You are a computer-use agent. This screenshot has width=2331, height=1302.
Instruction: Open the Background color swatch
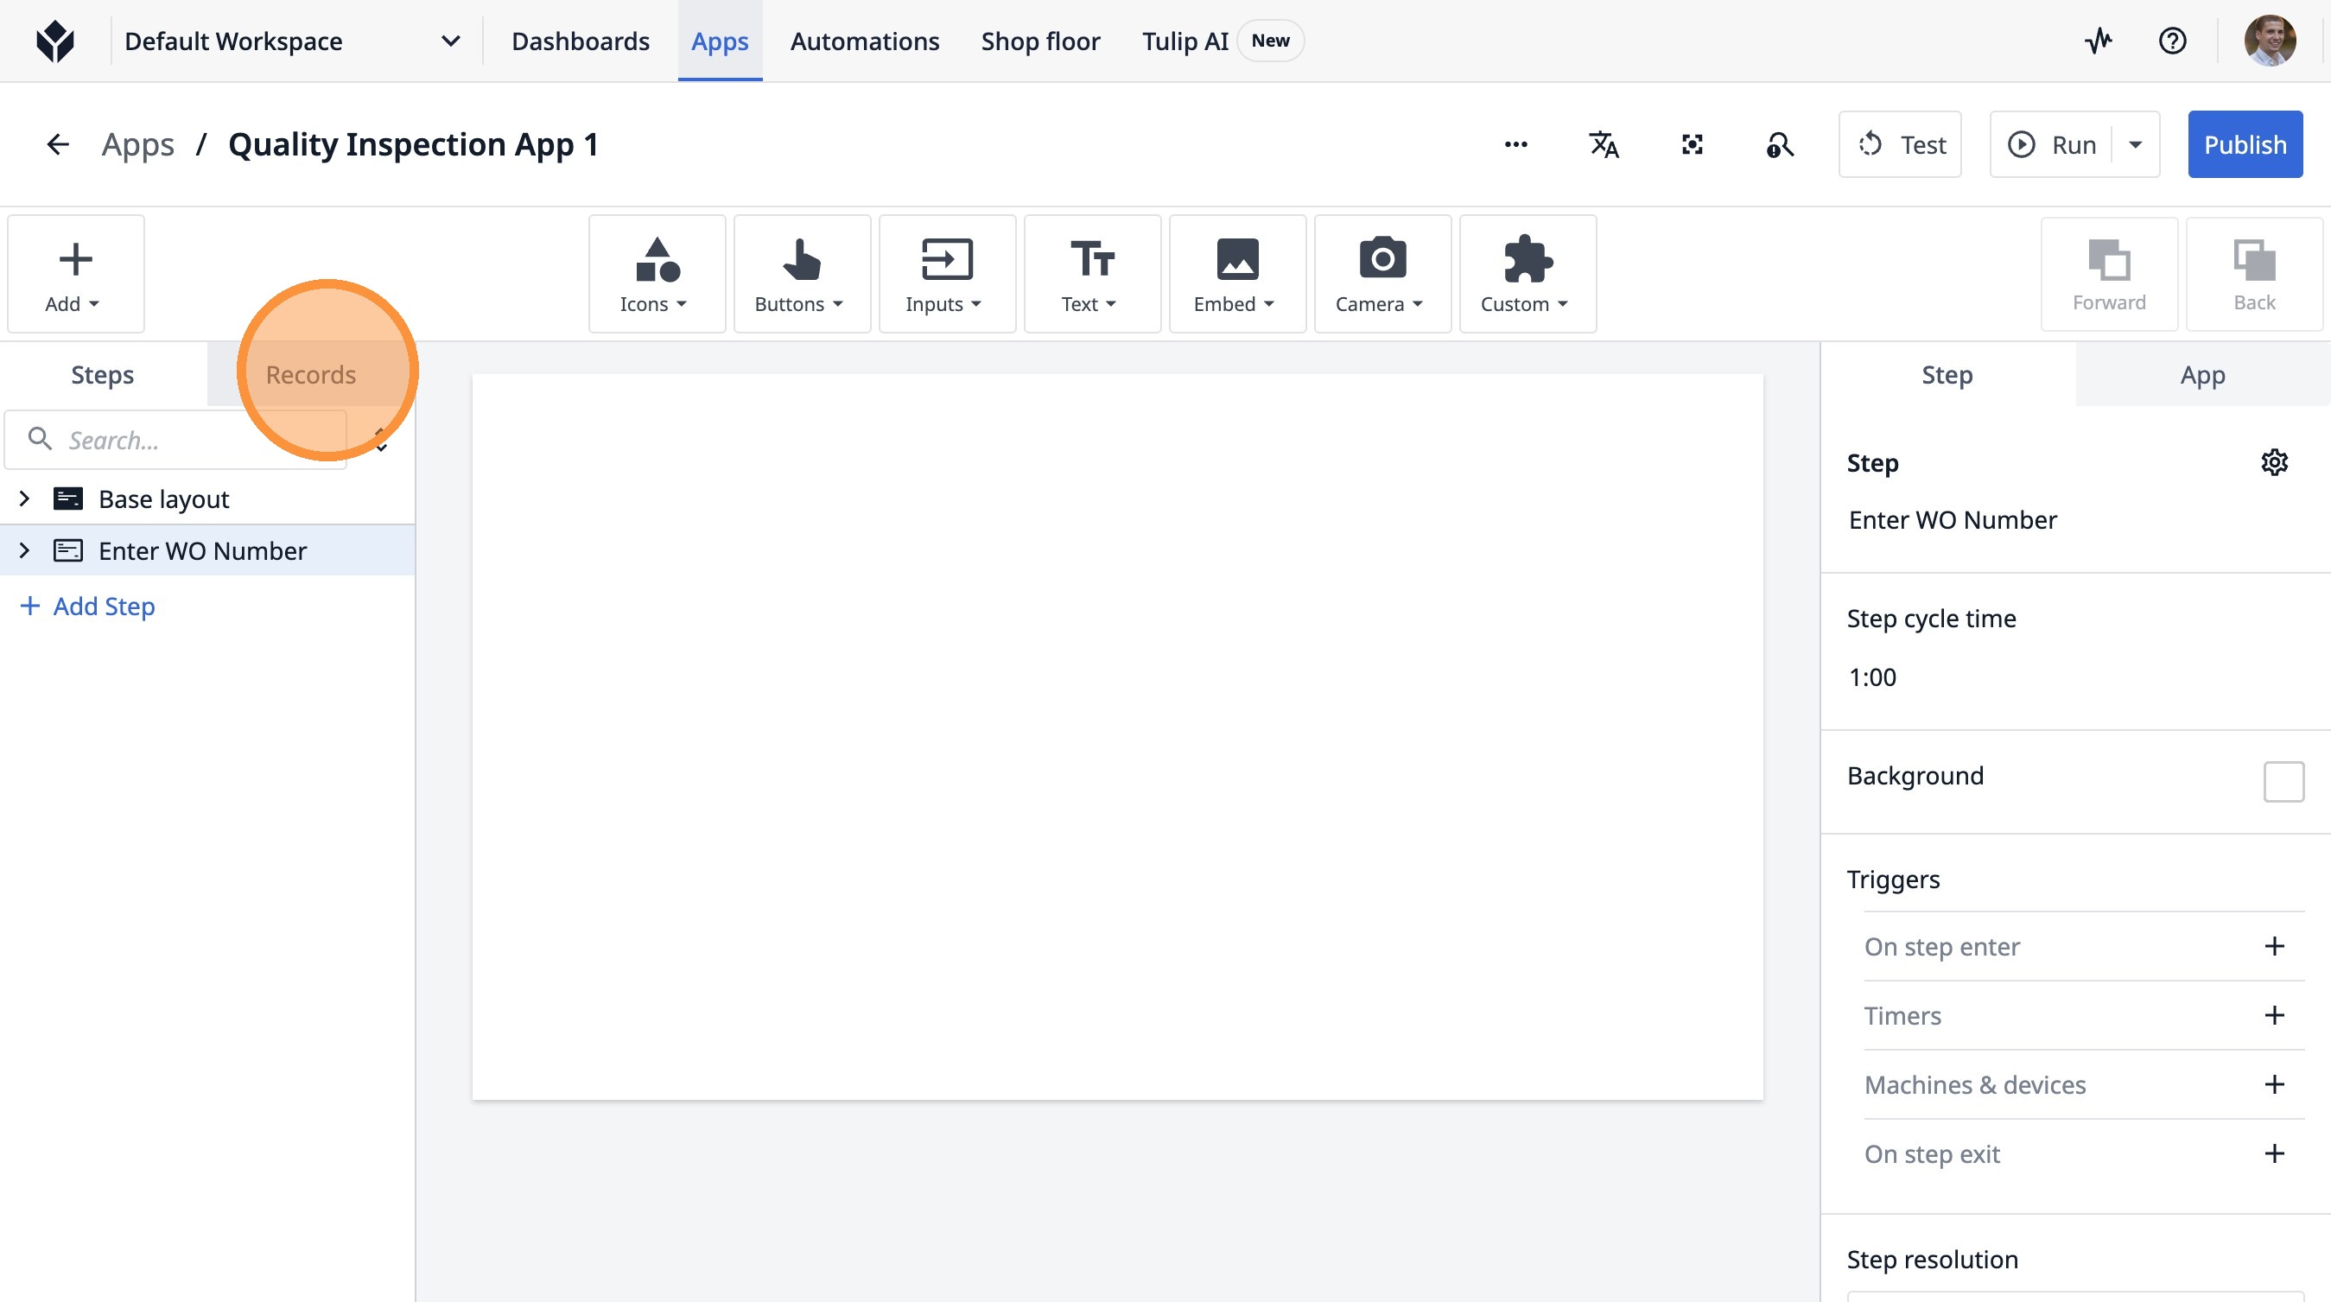2283,781
